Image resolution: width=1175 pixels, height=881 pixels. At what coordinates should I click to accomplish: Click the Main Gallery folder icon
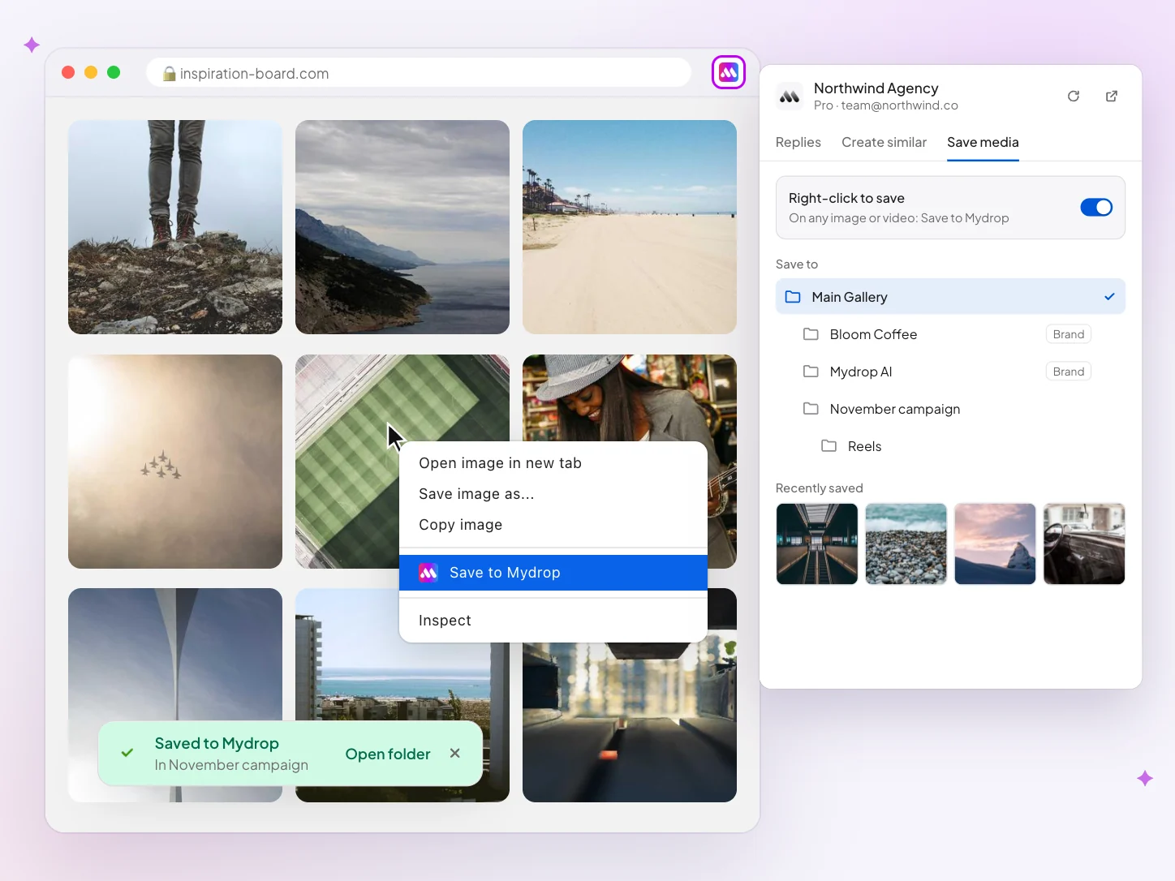coord(793,297)
